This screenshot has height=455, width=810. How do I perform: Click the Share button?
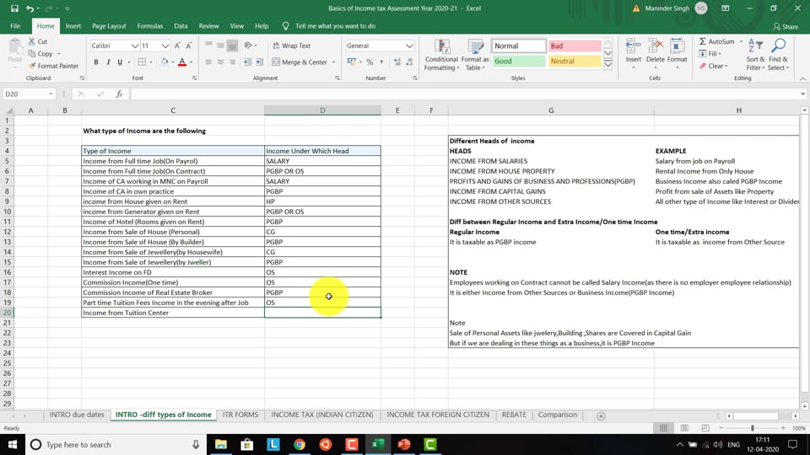coord(785,26)
